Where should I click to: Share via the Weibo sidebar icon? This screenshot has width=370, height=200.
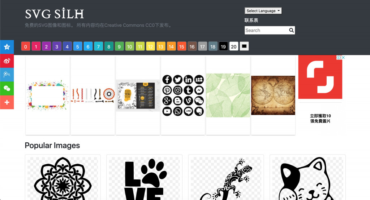coord(7,61)
